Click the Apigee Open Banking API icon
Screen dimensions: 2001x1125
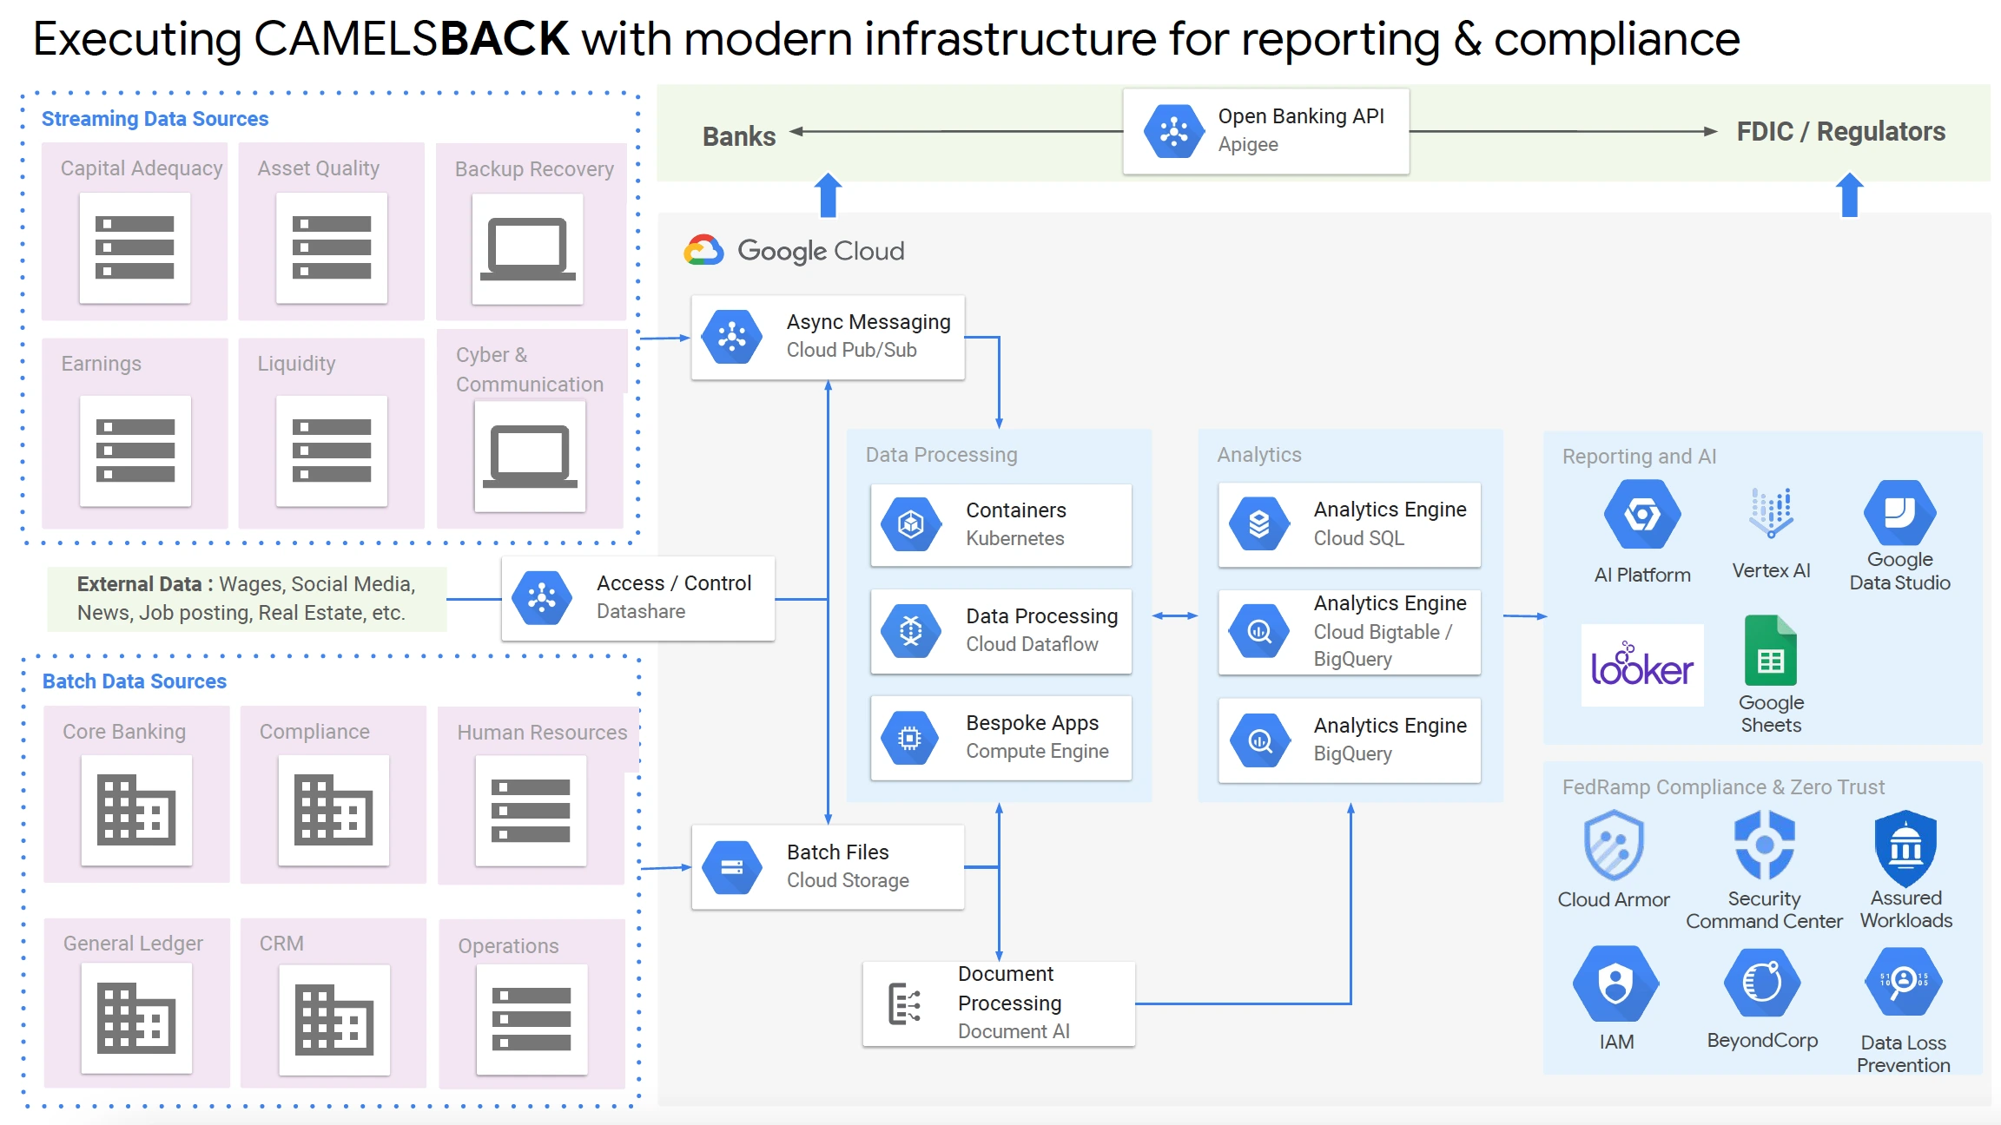(1173, 132)
